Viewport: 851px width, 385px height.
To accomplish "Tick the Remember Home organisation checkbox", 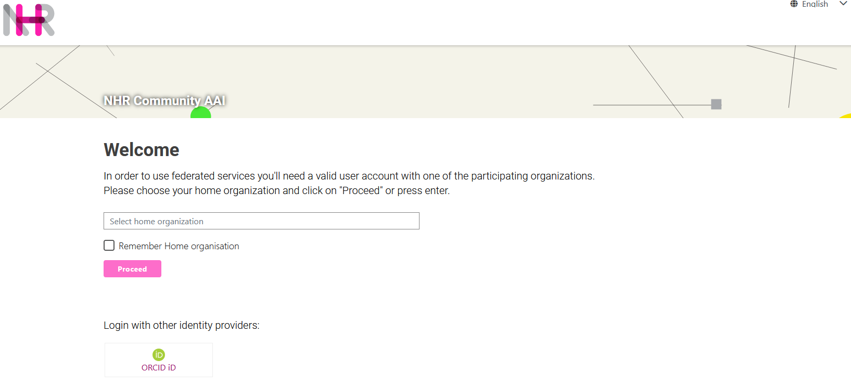I will coord(109,246).
